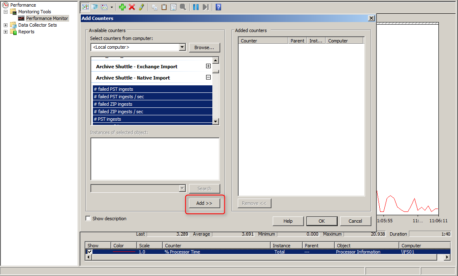This screenshot has width=458, height=276.
Task: Select Monitoring Tools folder in tree
Action: click(x=35, y=12)
